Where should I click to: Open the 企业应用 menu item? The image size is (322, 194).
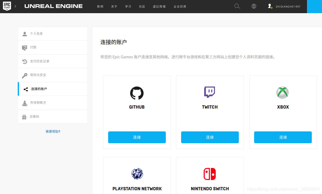click(x=180, y=6)
